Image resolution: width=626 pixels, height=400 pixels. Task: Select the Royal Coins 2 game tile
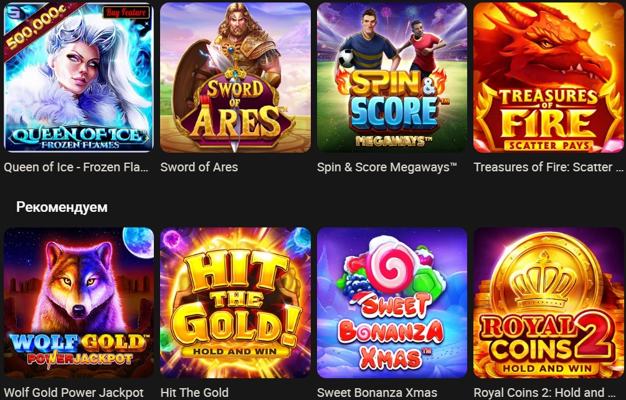tap(549, 303)
